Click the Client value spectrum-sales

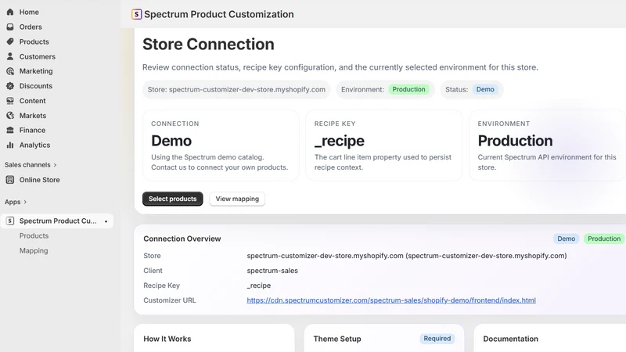pos(272,271)
